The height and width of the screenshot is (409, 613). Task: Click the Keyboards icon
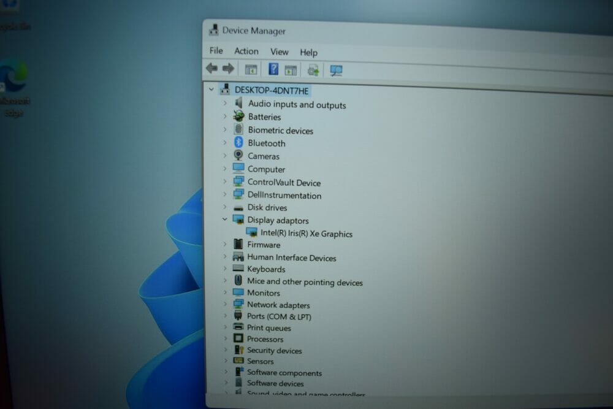click(x=238, y=268)
